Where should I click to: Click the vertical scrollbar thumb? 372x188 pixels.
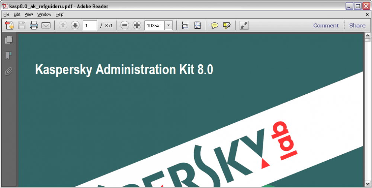[368, 40]
